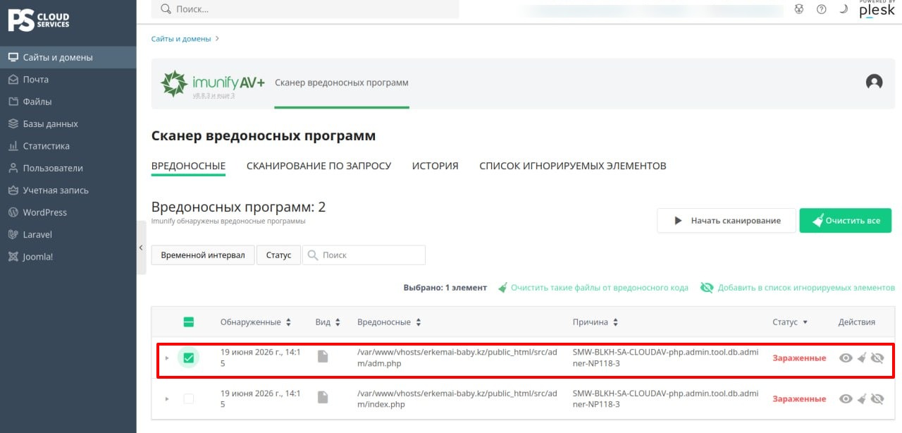Click Очистить такие файлы от вредоносного кода
This screenshot has height=433, width=902.
click(593, 288)
